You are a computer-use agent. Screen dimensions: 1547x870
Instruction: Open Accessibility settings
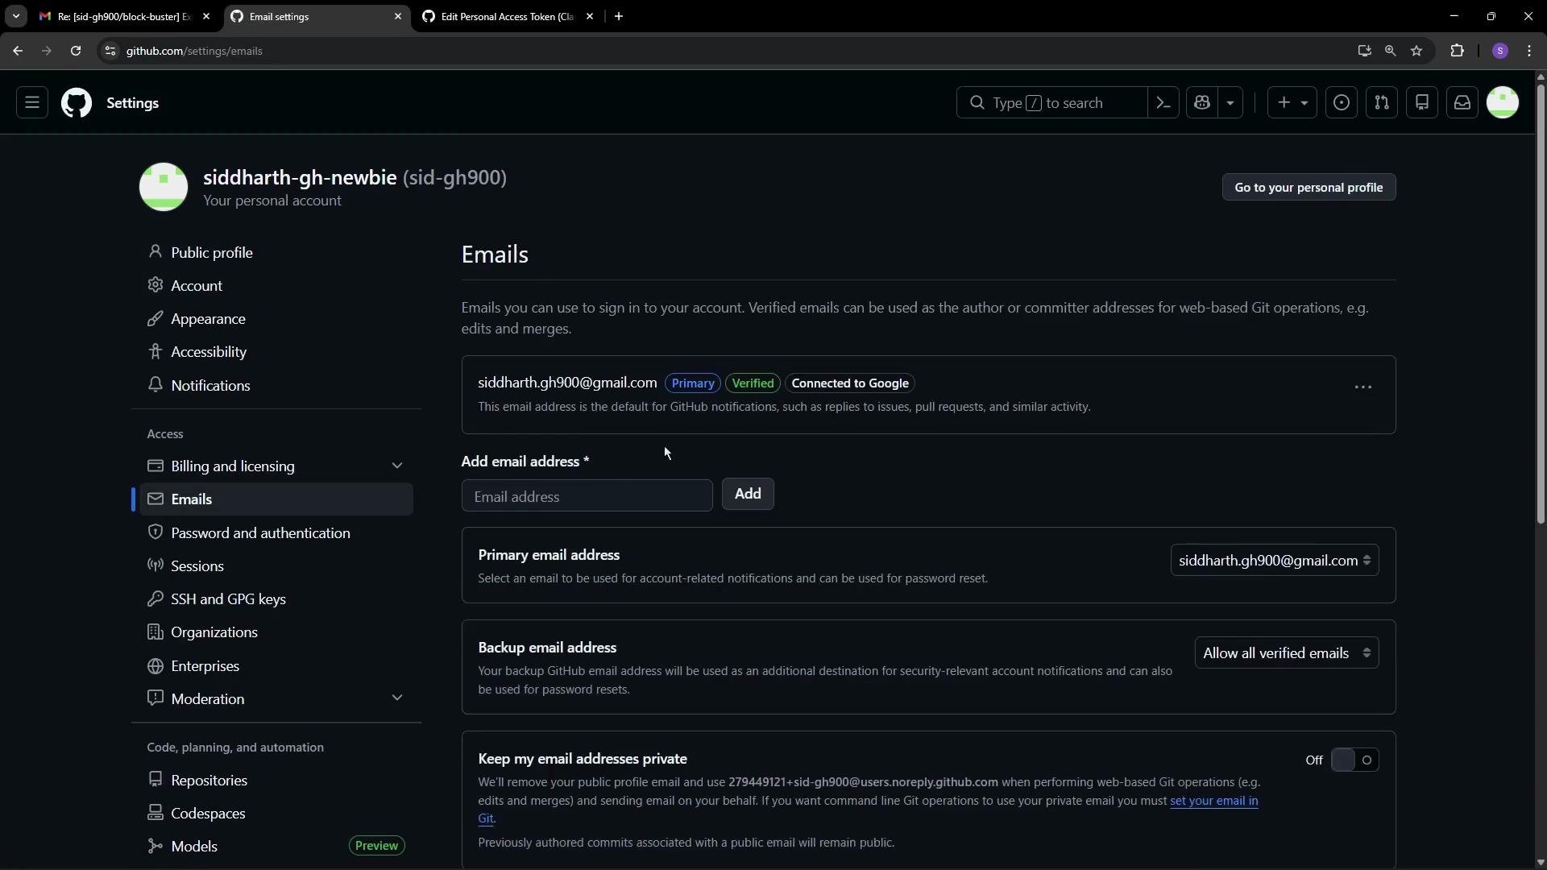point(276,352)
